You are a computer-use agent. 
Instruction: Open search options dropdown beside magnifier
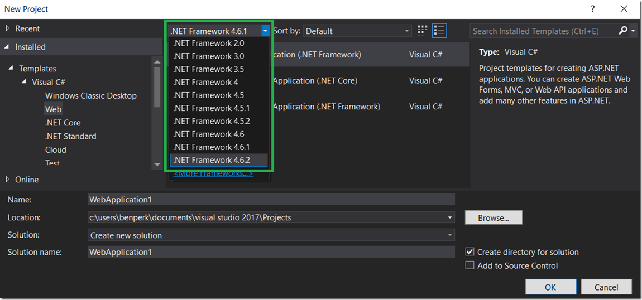pos(634,31)
